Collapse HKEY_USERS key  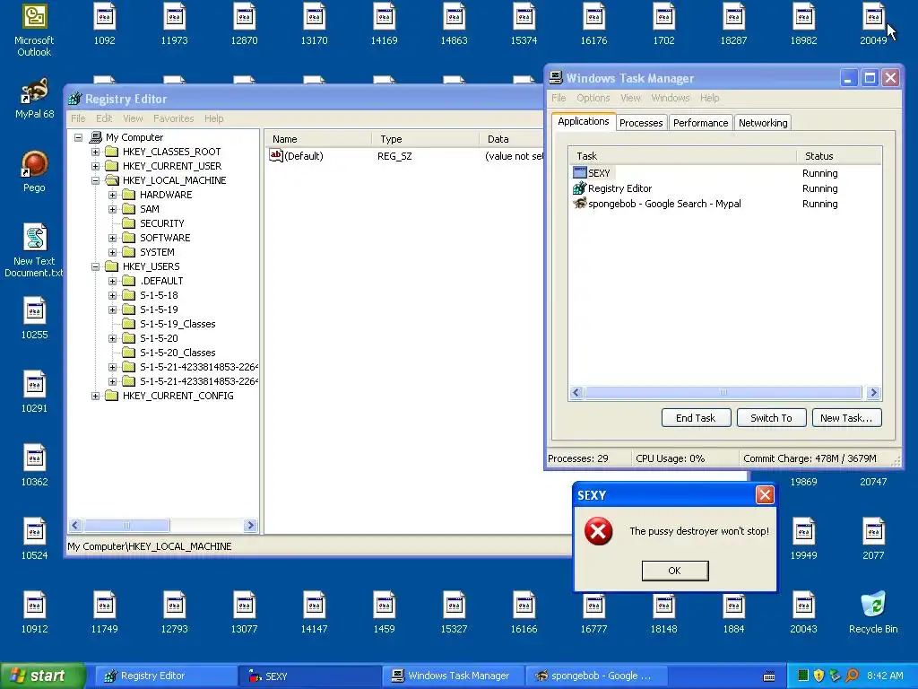click(x=95, y=266)
